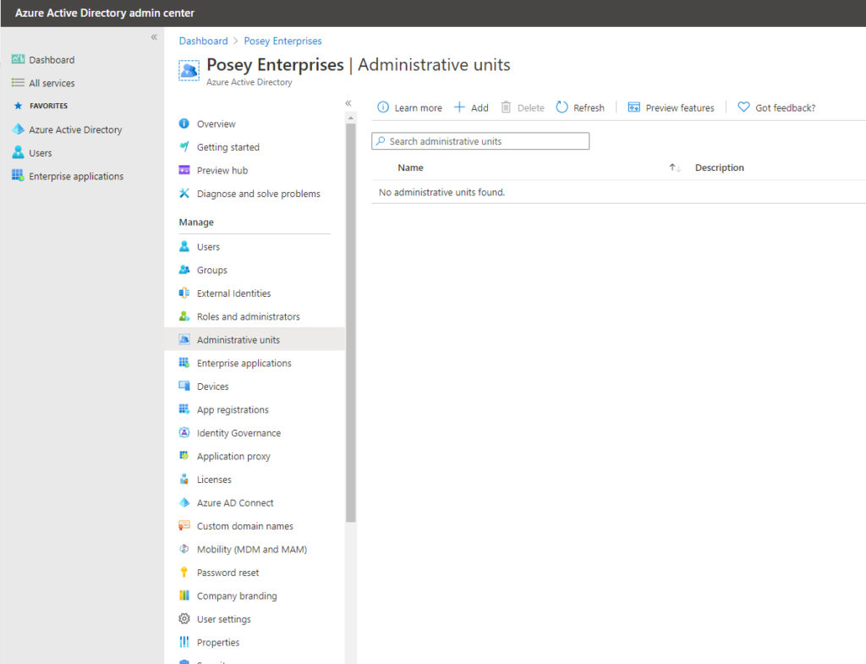This screenshot has width=866, height=664.
Task: Click the Name column header
Action: 410,167
